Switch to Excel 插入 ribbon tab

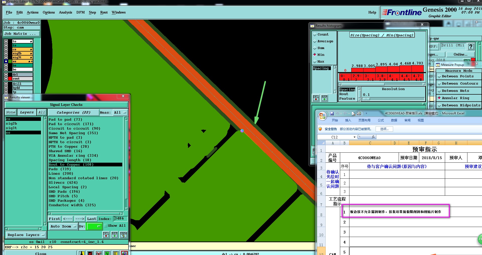348,120
